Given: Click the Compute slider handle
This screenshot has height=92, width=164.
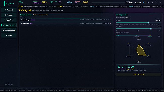Looking at the screenshot, I should click(x=151, y=29).
